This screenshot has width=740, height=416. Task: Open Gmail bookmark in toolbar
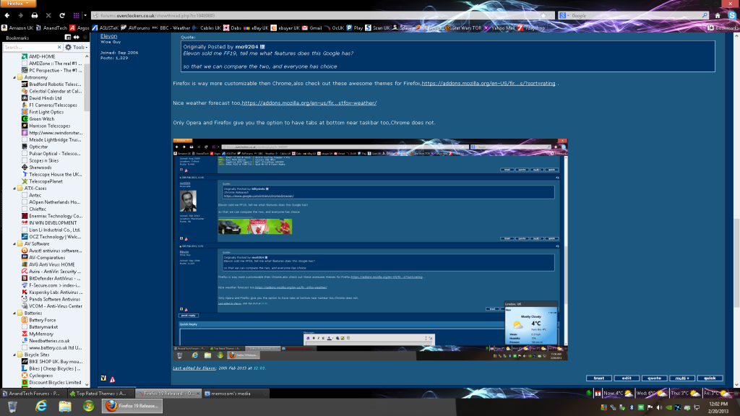(312, 28)
